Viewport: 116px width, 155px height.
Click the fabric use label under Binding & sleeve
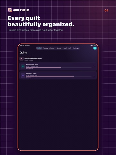click(30, 78)
